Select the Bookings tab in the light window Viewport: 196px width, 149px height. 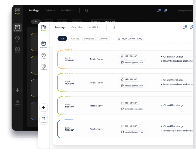pos(60,27)
